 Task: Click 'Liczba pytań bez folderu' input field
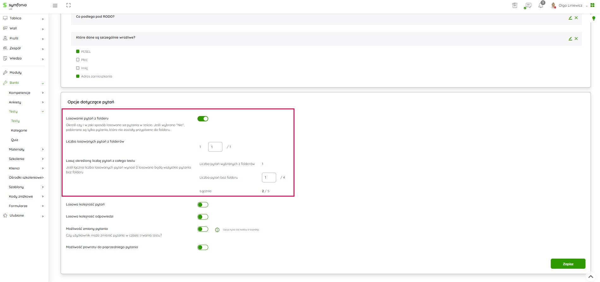[x=269, y=177]
